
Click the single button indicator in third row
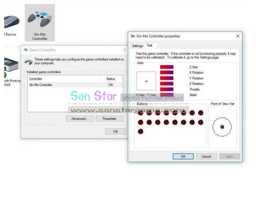coord(140,131)
